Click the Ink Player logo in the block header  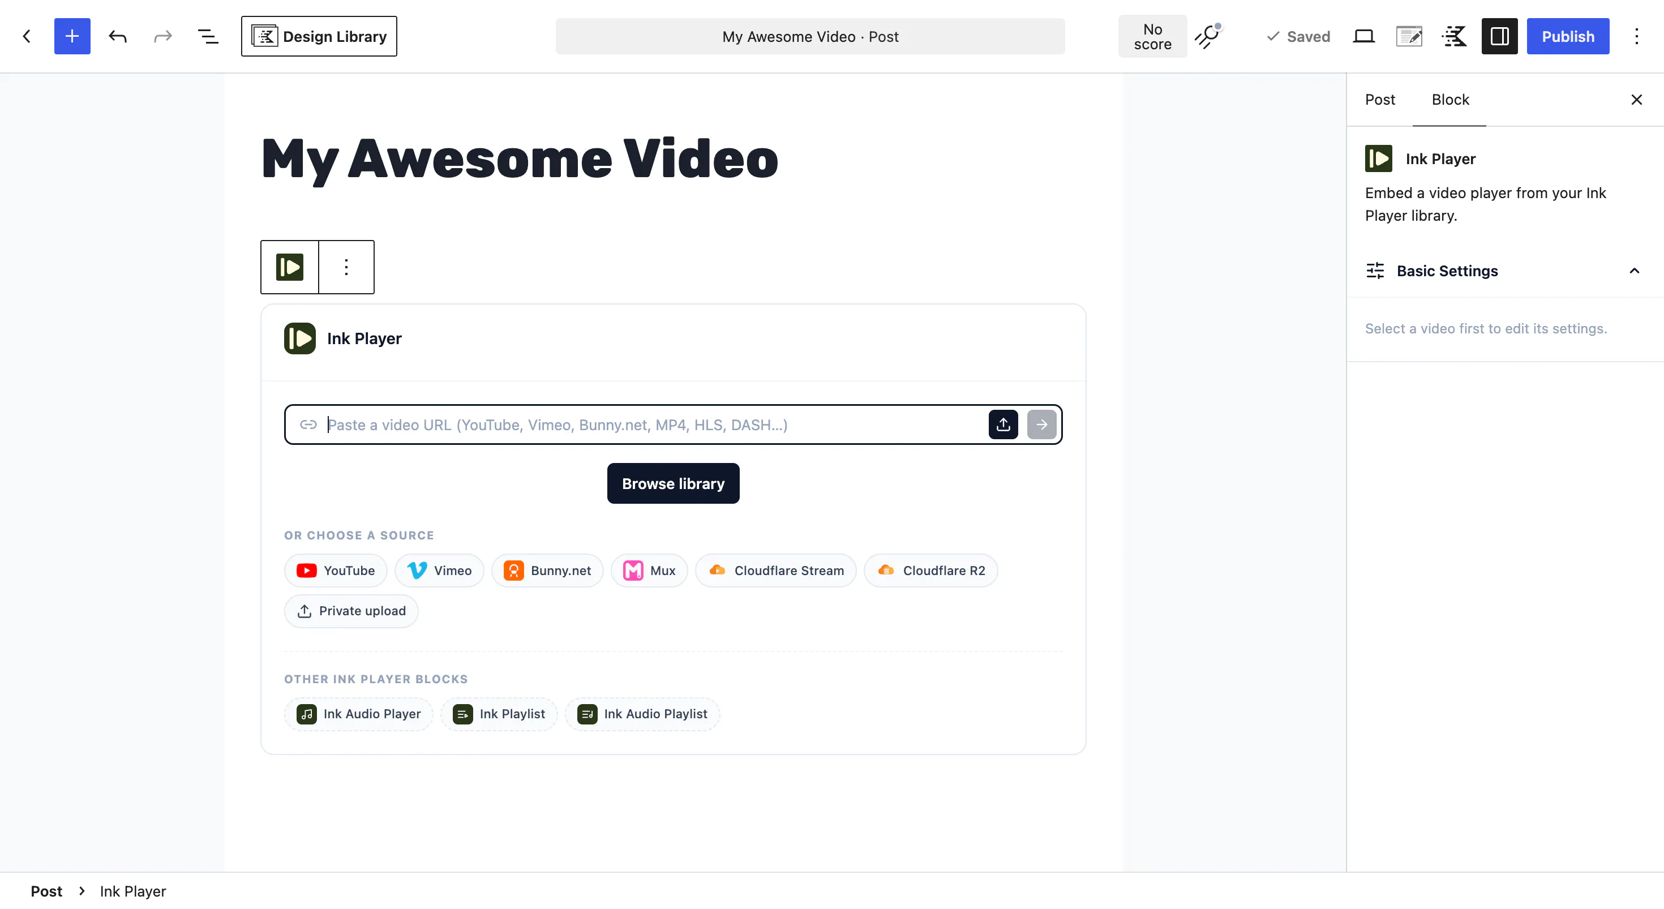tap(300, 338)
